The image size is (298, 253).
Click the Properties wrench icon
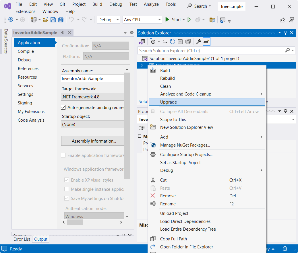[199, 42]
